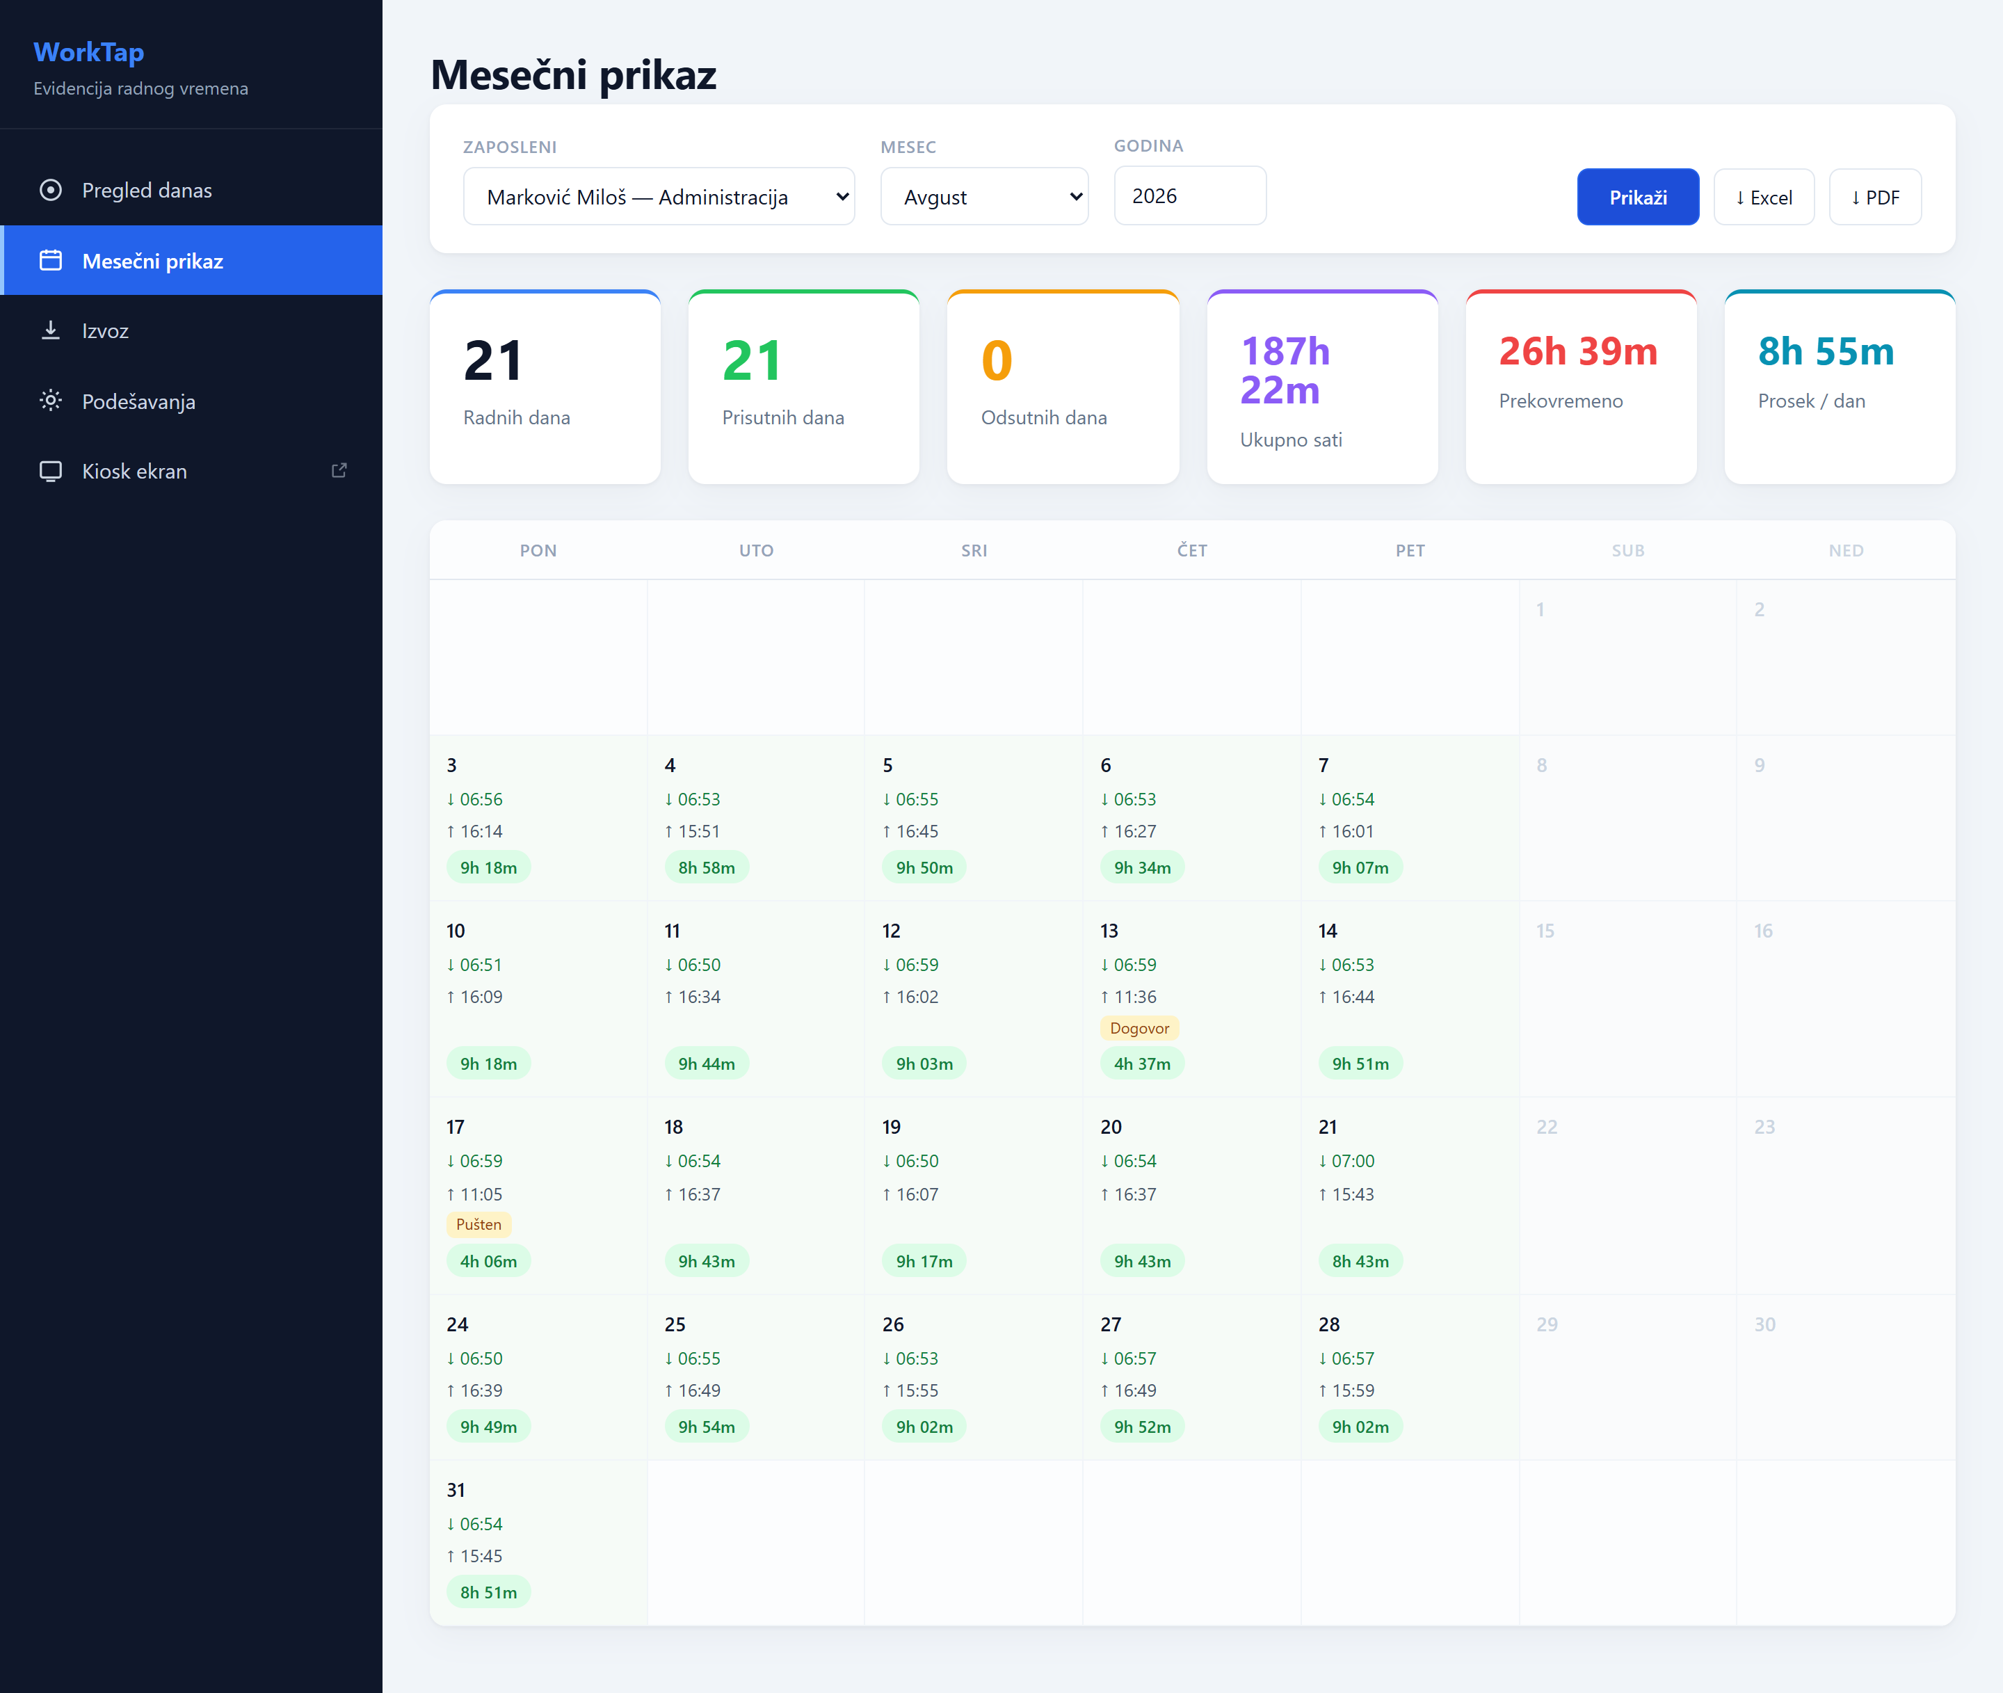Click the 9h 54m badge on day 25
This screenshot has width=2003, height=1693.
click(x=707, y=1426)
